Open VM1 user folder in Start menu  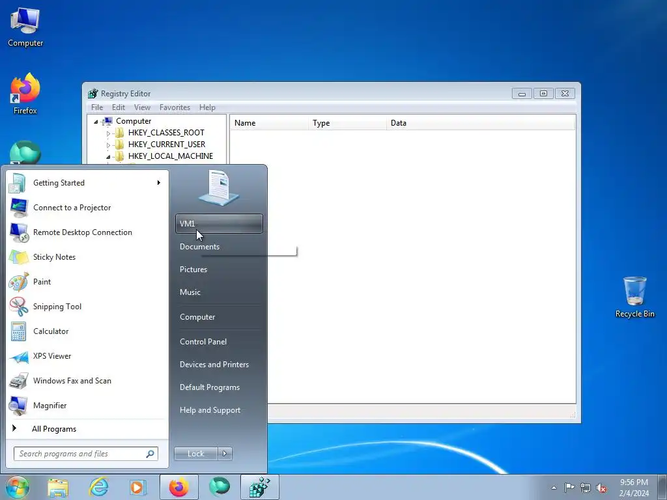[x=219, y=224]
